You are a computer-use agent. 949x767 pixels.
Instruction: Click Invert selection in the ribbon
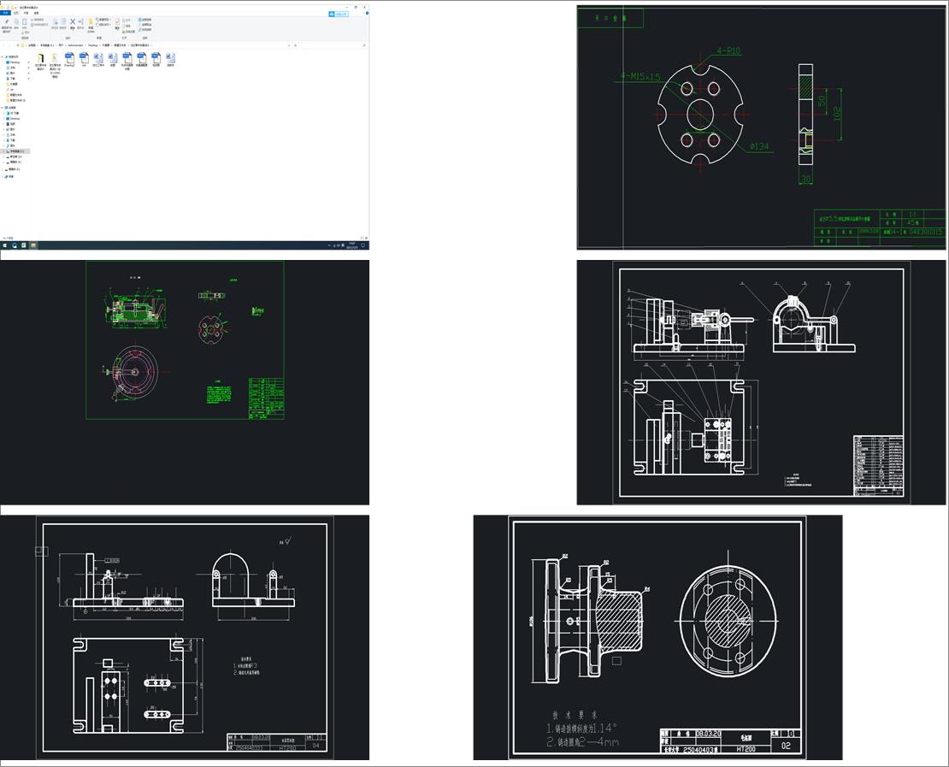tap(144, 30)
